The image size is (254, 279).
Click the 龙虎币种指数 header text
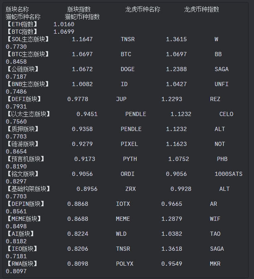click(x=201, y=9)
